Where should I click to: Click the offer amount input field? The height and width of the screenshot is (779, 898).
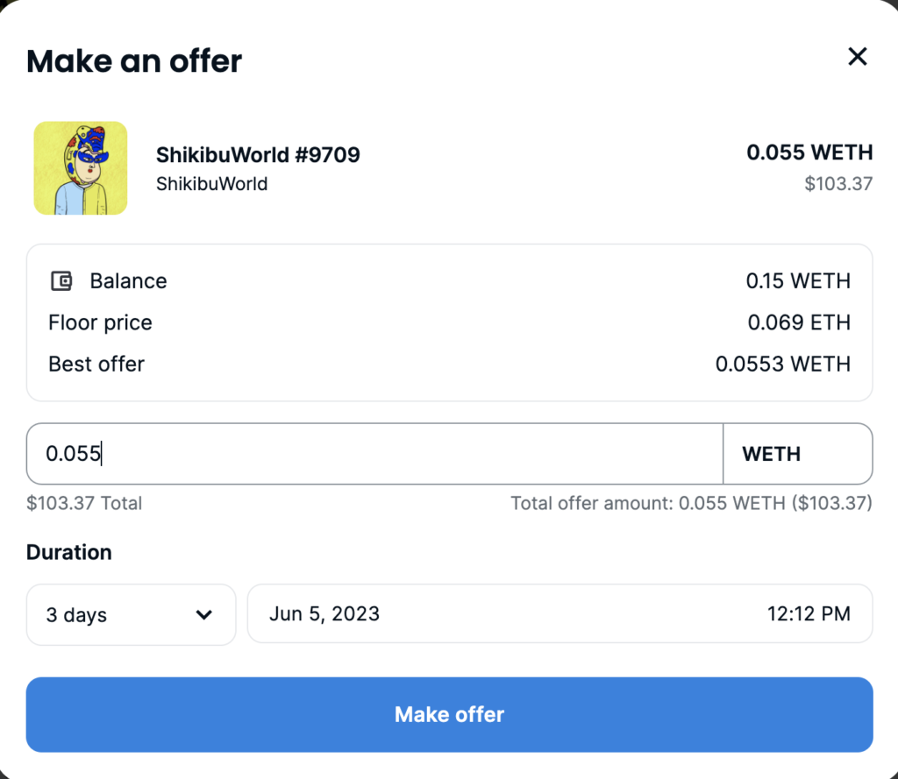[x=374, y=454]
